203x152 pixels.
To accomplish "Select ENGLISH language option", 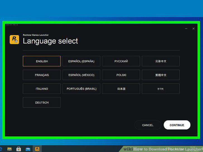I will (42, 61).
